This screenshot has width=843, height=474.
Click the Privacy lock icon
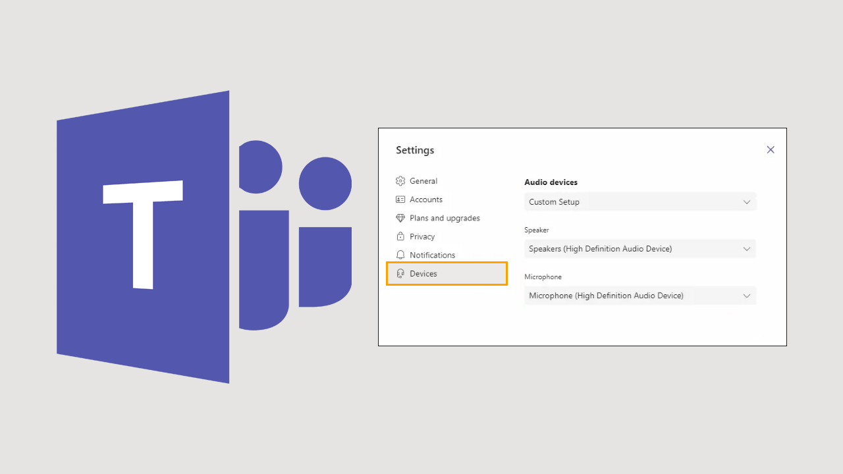click(400, 236)
